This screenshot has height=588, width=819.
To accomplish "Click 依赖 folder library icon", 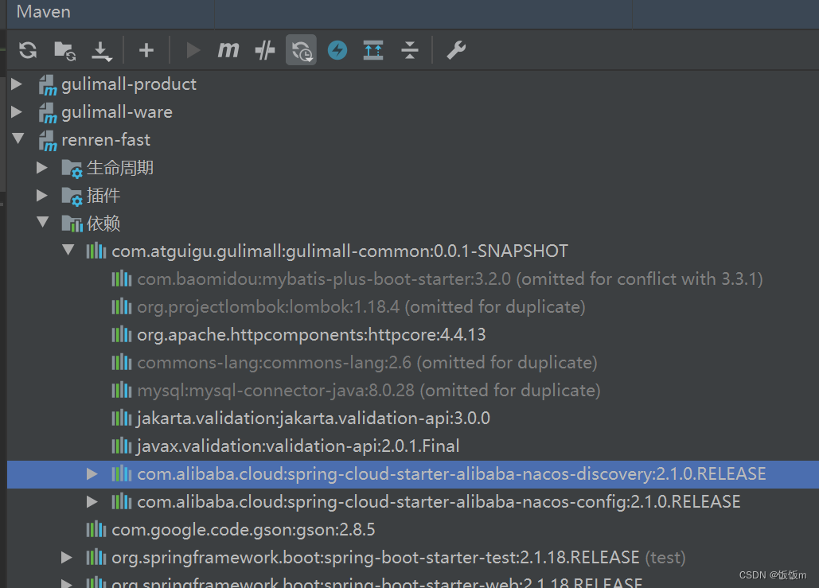I will [72, 224].
